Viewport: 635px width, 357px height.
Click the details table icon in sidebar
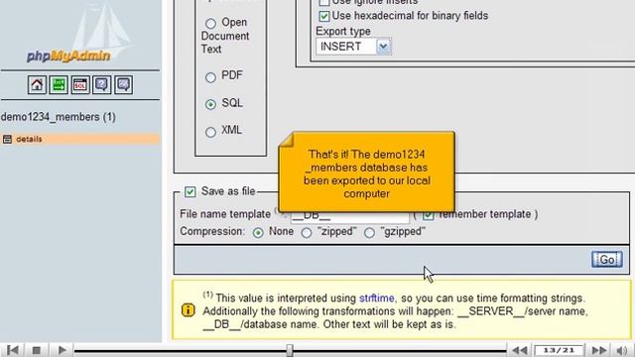coord(7,139)
